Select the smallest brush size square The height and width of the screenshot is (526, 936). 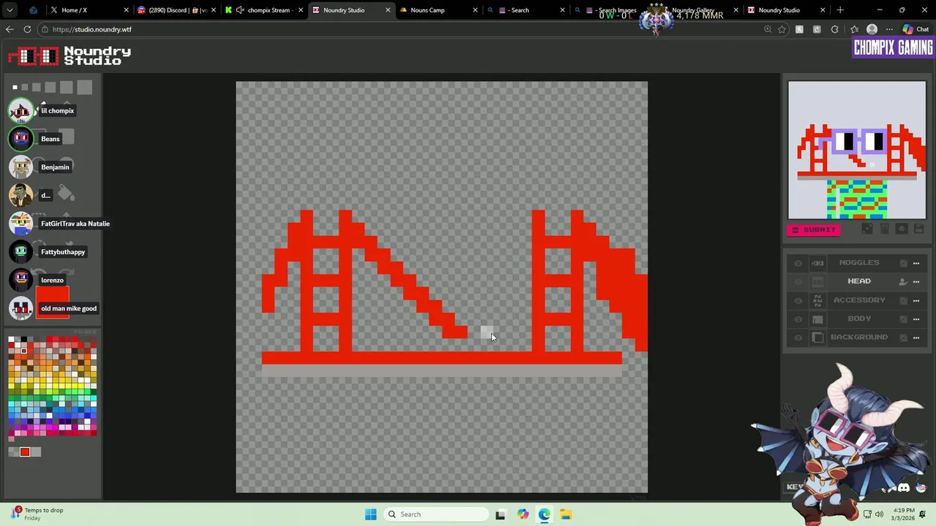(15, 88)
